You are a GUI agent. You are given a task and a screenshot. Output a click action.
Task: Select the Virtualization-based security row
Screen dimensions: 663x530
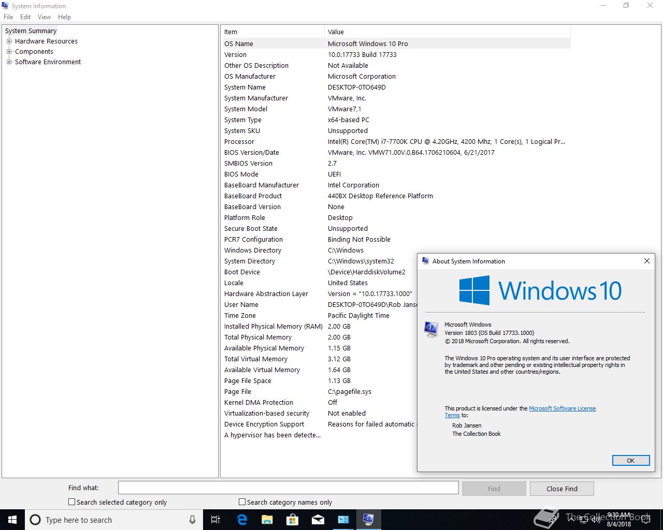click(320, 413)
